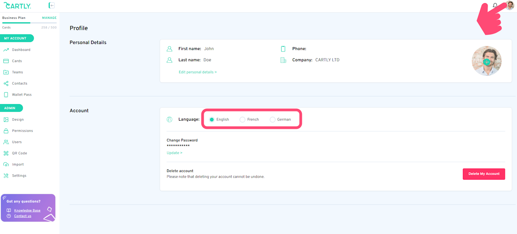The height and width of the screenshot is (234, 517).
Task: Click the ADMIN section label
Action: [x=11, y=108]
